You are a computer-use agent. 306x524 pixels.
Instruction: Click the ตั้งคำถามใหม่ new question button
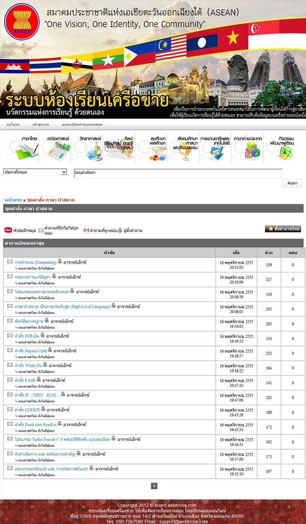tap(283, 229)
